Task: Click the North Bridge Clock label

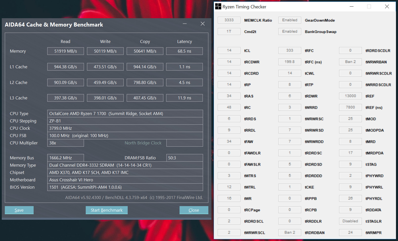Action: (x=143, y=143)
